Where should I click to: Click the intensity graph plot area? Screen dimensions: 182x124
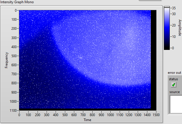tap(88, 60)
